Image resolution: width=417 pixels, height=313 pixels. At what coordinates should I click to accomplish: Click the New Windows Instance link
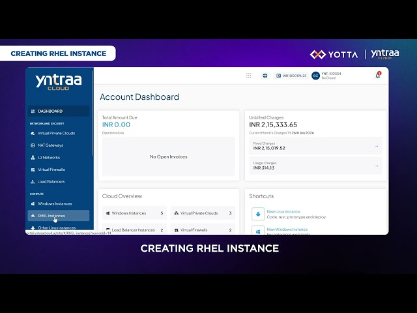point(287,229)
